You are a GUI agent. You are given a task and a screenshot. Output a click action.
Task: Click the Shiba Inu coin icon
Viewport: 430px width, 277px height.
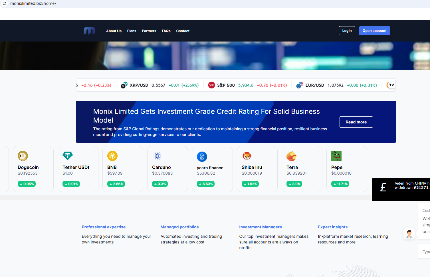[247, 156]
